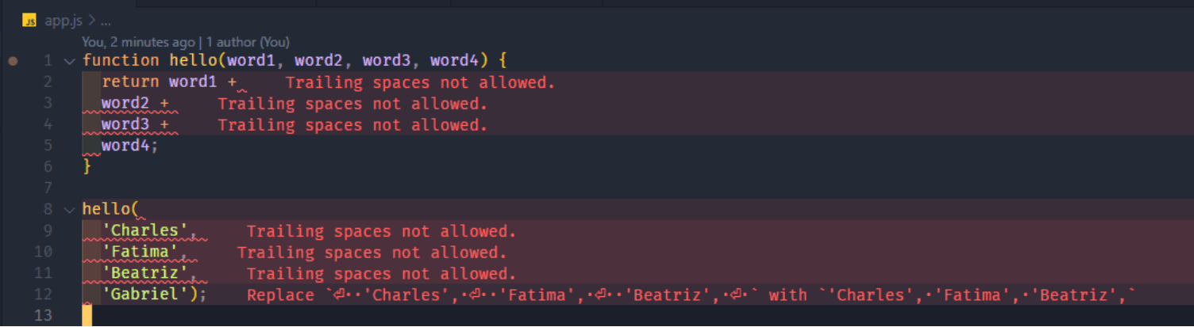
Task: Click the 'Charles' string on line 9
Action: coord(144,231)
